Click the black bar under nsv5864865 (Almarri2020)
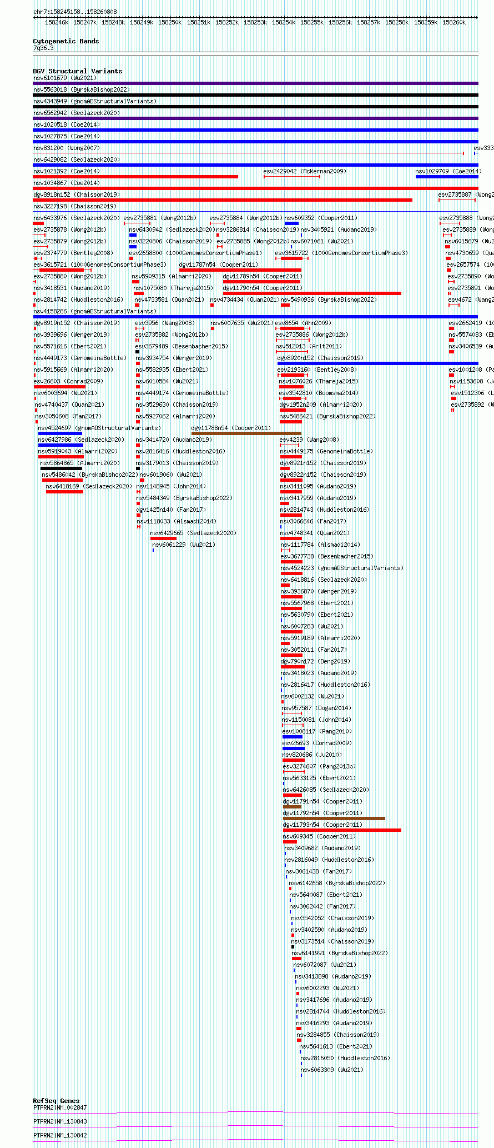Screen dimensions: 494x1148 point(61,468)
